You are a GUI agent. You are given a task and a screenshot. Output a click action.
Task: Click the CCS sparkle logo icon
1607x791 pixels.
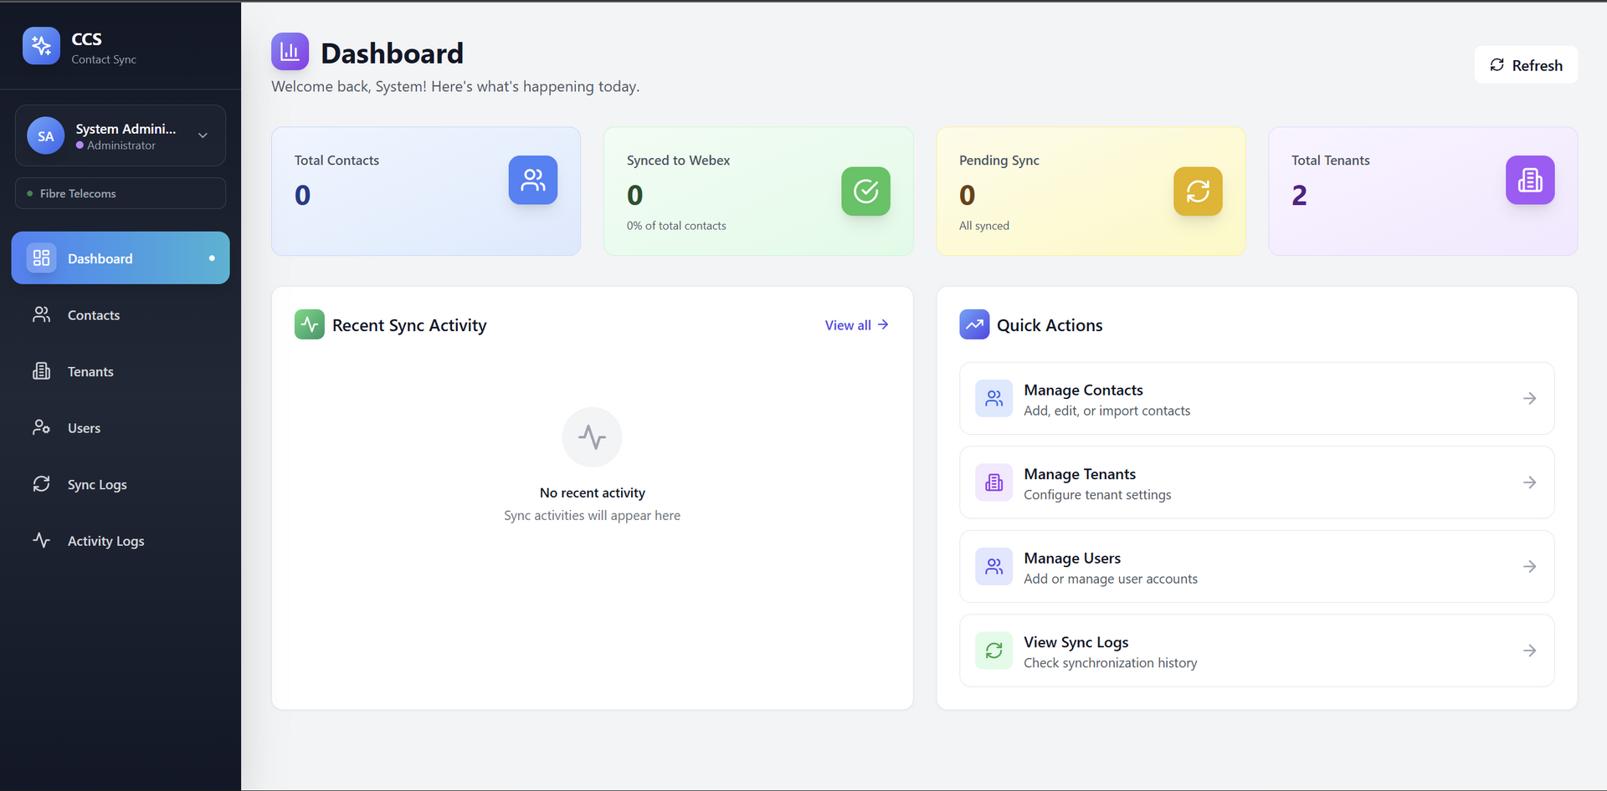[41, 46]
